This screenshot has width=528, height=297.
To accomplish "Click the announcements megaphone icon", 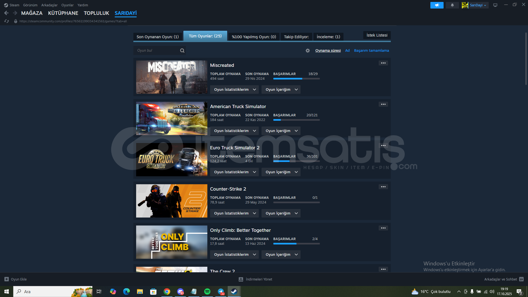I will [437, 5].
